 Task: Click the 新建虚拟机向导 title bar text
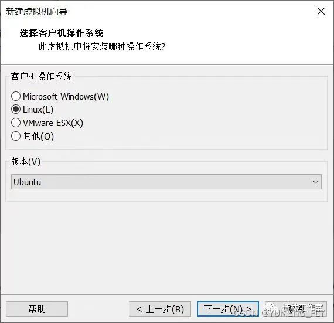tap(37, 11)
